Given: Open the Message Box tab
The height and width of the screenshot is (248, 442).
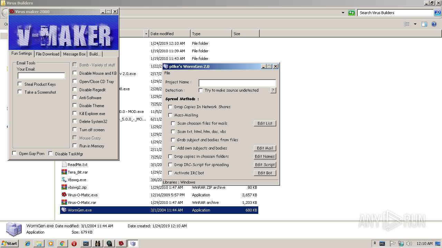Looking at the screenshot, I should click(74, 54).
